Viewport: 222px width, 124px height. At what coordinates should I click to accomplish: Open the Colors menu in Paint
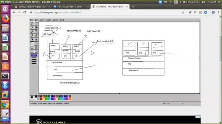[x=55, y=20]
